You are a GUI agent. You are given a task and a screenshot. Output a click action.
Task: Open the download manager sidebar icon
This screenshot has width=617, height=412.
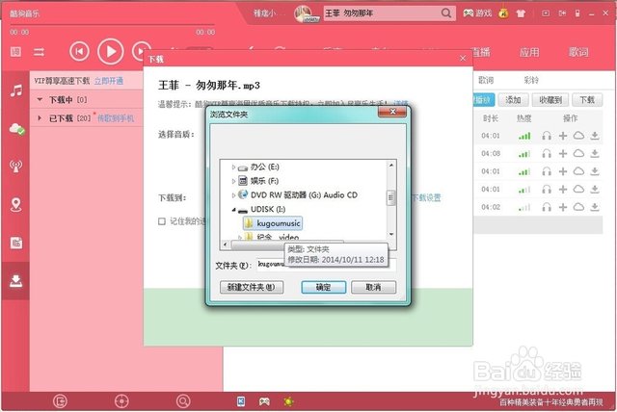pyautogui.click(x=16, y=281)
